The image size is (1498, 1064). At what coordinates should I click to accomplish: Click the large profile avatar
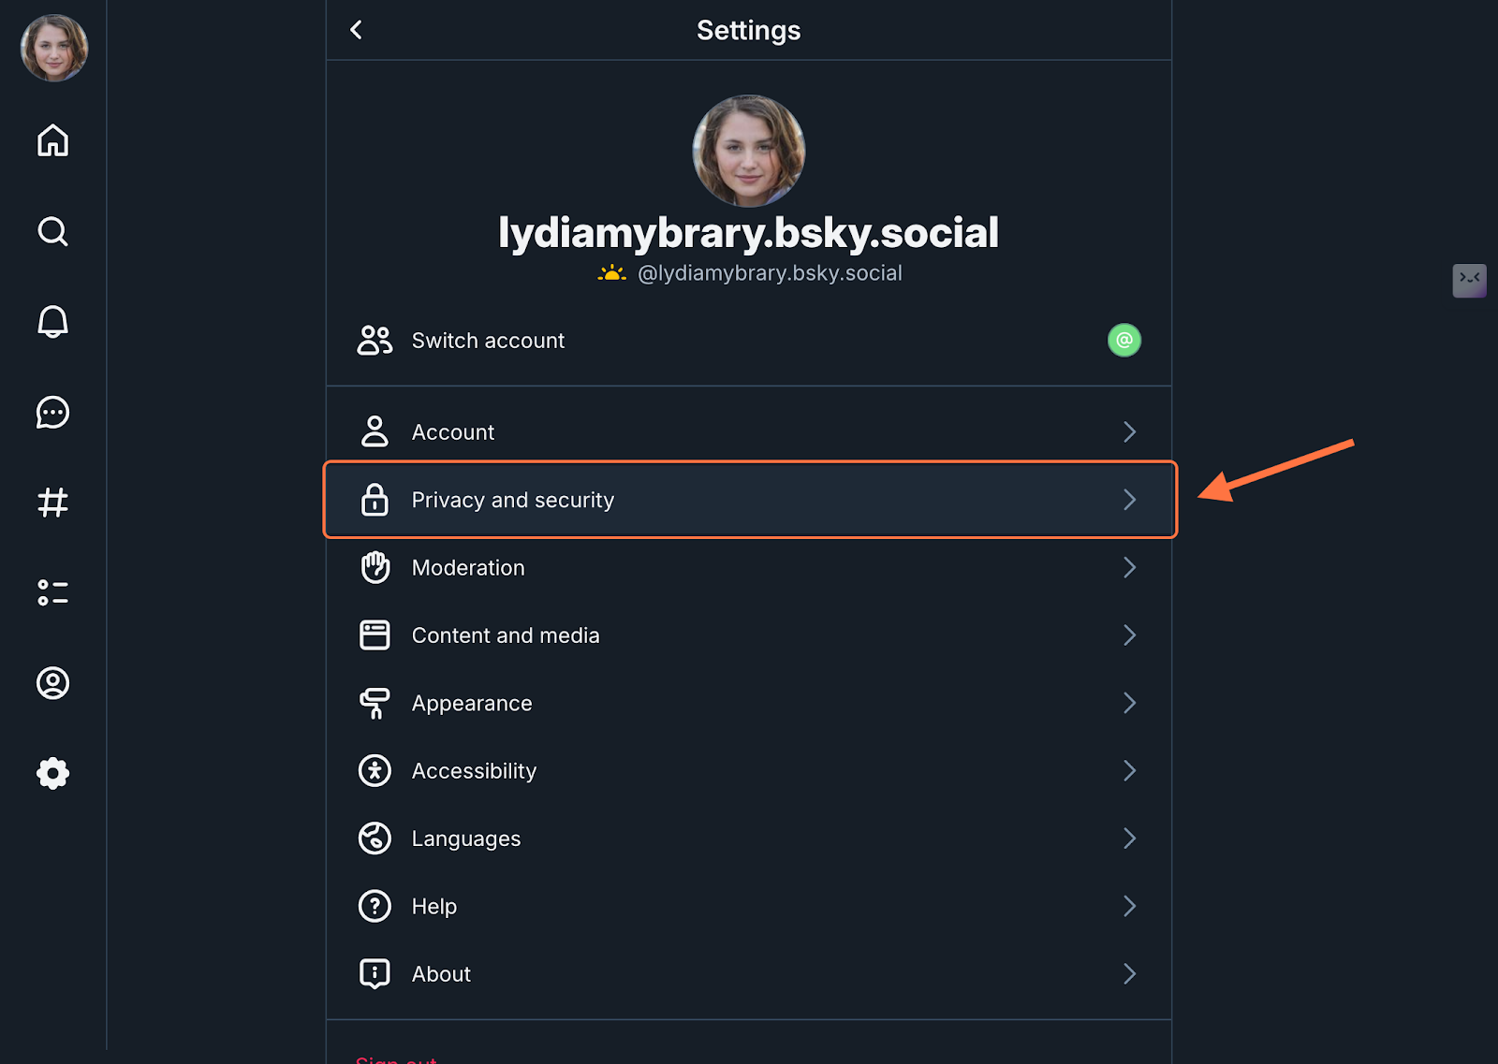coord(749,151)
